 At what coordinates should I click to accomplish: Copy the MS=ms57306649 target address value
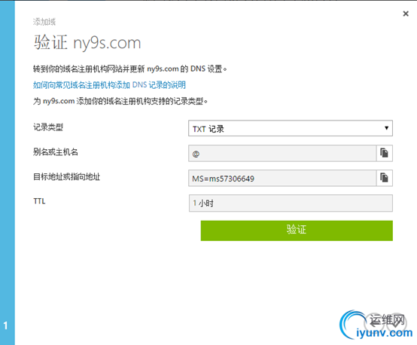coord(385,178)
